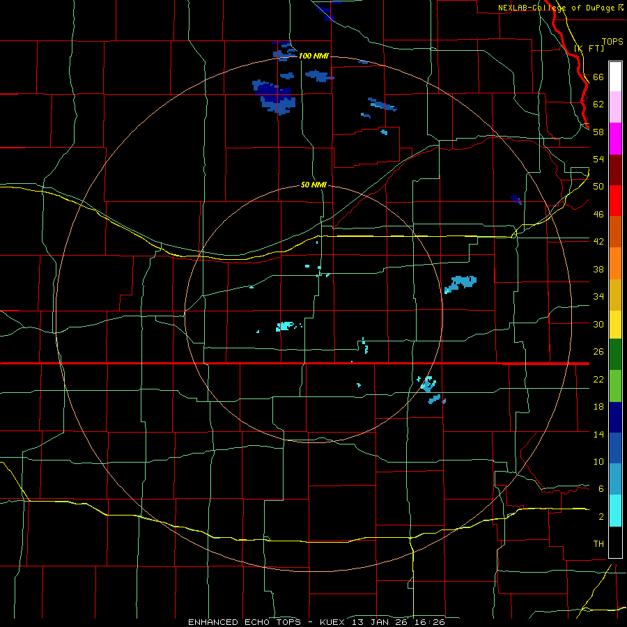The height and width of the screenshot is (627, 627).
Task: Click the "2" legend value
Action: point(601,517)
